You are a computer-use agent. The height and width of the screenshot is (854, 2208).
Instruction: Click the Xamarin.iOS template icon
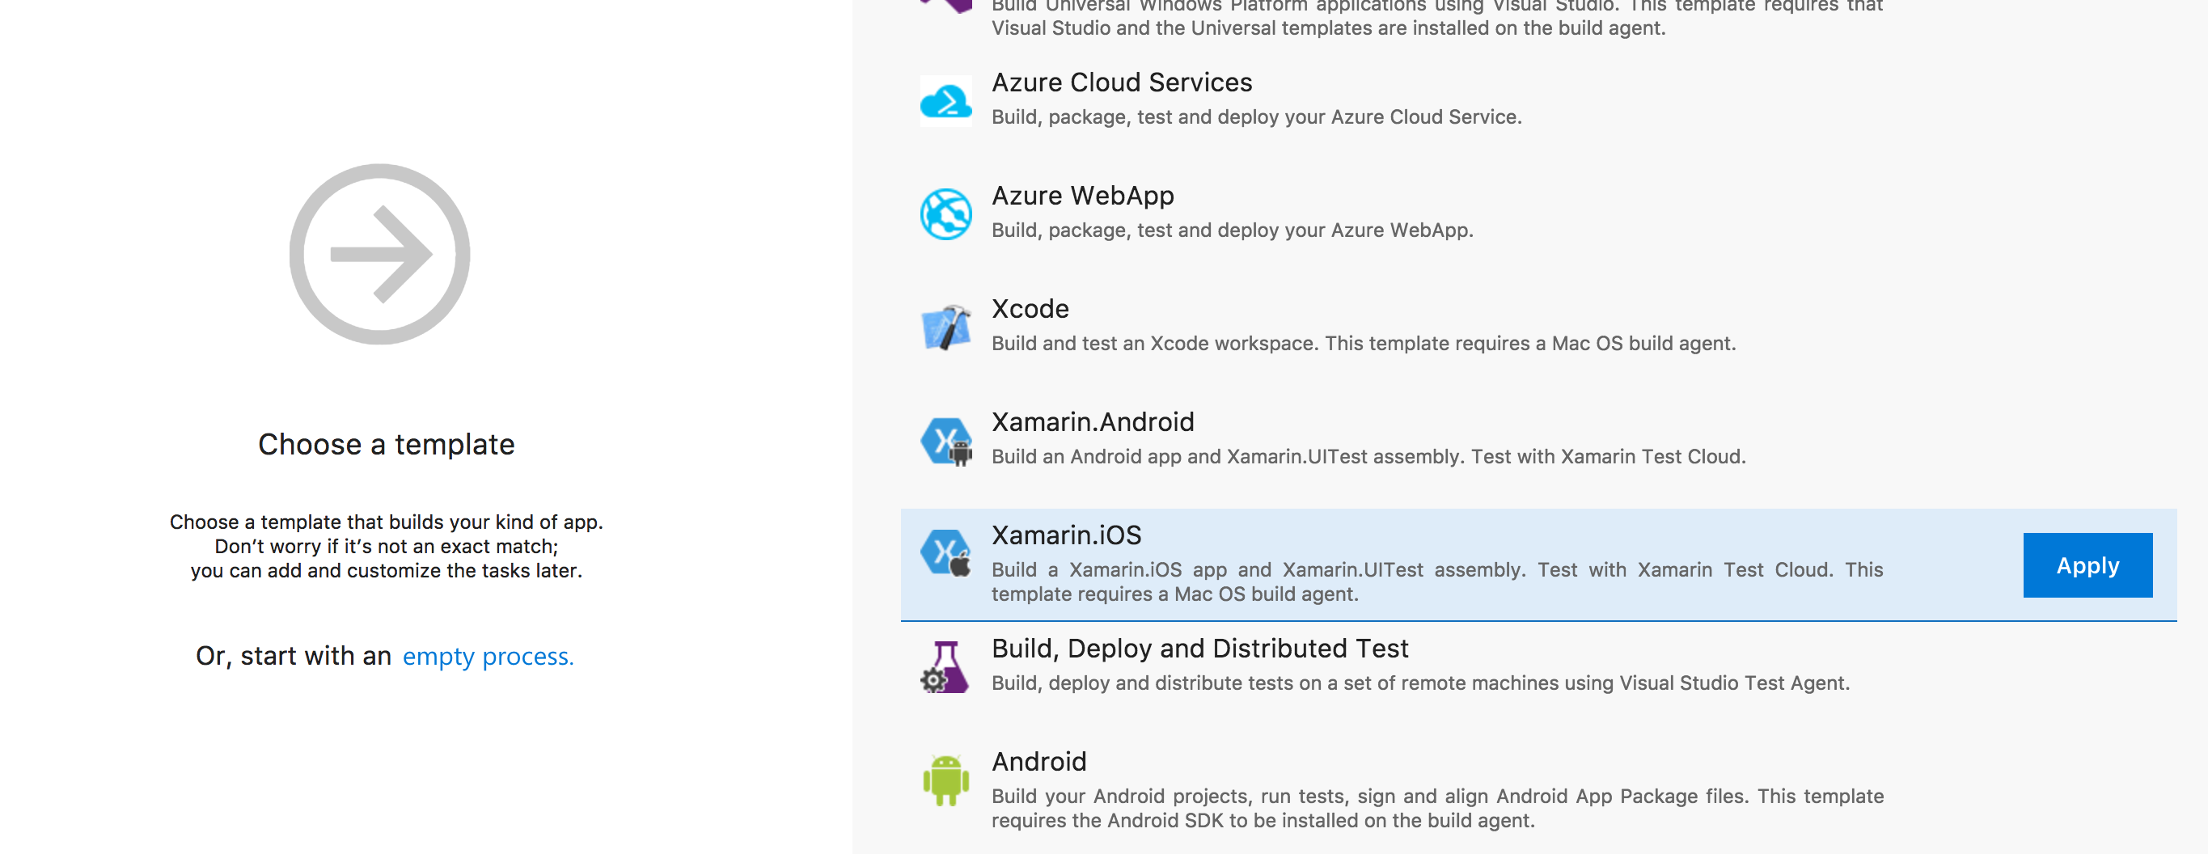945,552
